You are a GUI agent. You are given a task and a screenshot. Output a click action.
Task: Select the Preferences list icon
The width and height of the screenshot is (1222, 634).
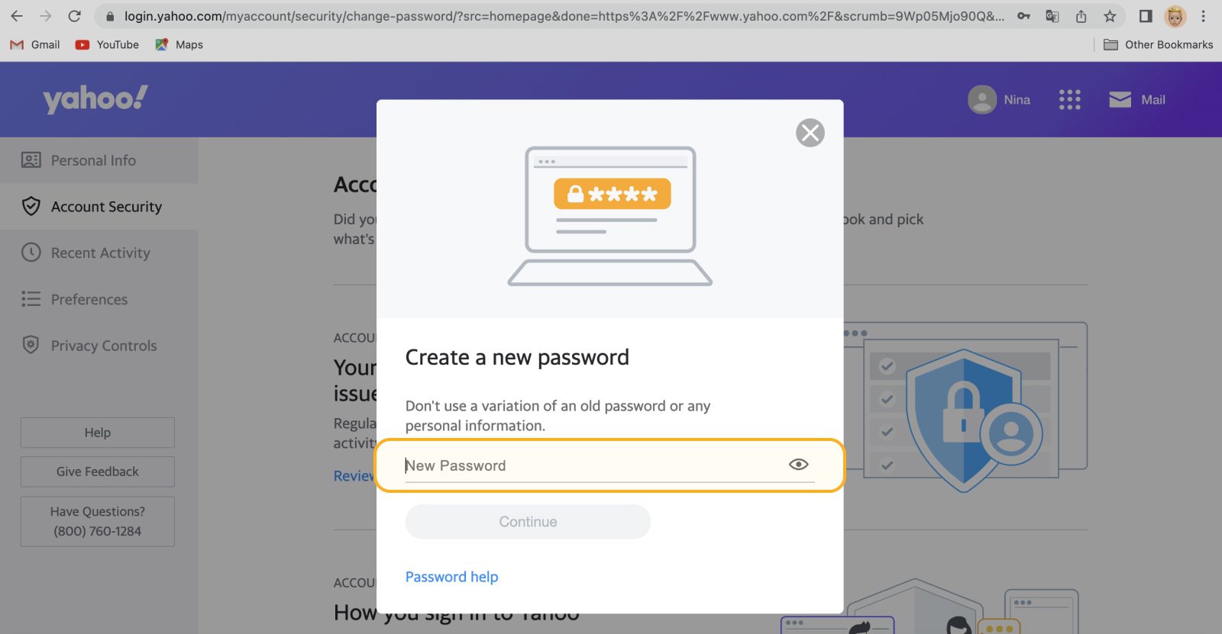(x=30, y=299)
